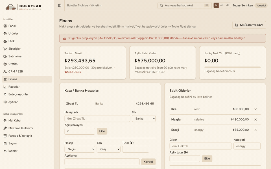Delete the Enerji expense row

255,130
